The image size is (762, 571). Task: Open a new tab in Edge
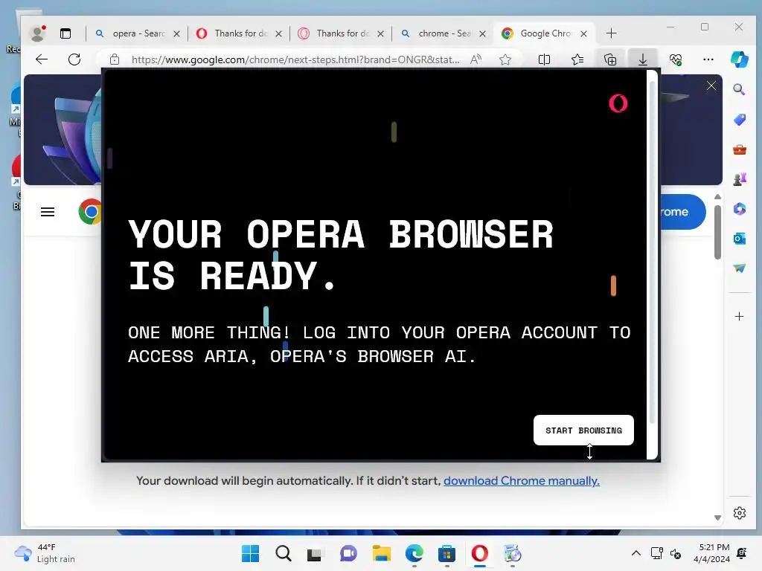coord(612,33)
